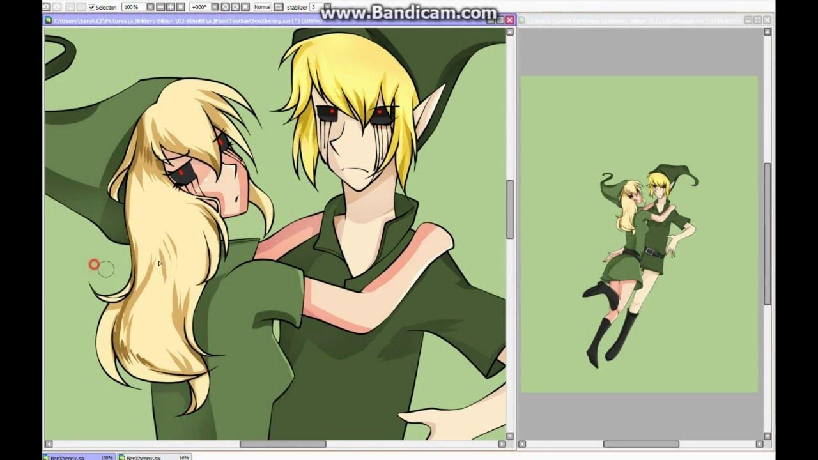Click the artwork in the preview window

[639, 234]
